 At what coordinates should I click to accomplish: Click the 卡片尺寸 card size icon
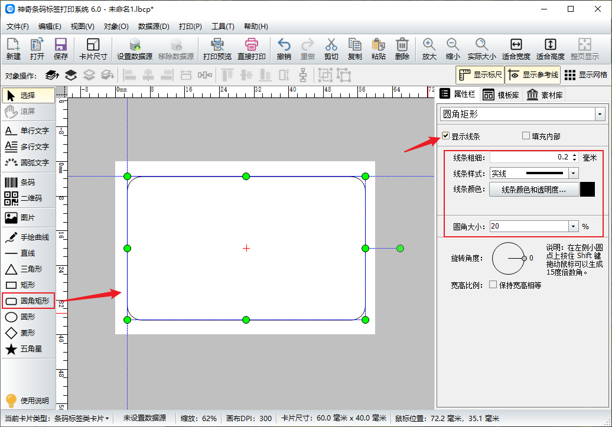93,49
